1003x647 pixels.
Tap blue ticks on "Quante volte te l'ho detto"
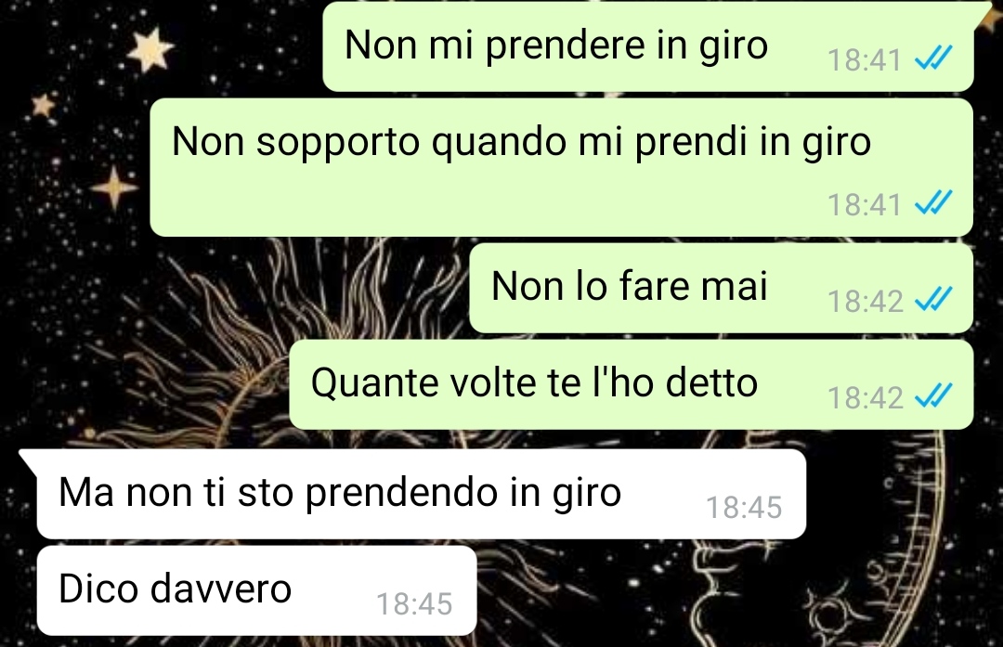point(933,395)
